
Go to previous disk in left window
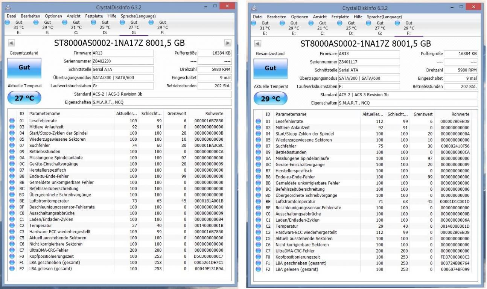pos(11,43)
